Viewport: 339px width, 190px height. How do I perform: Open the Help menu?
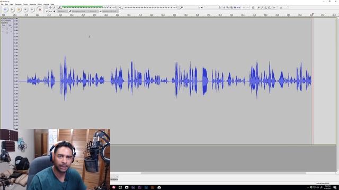(x=52, y=4)
